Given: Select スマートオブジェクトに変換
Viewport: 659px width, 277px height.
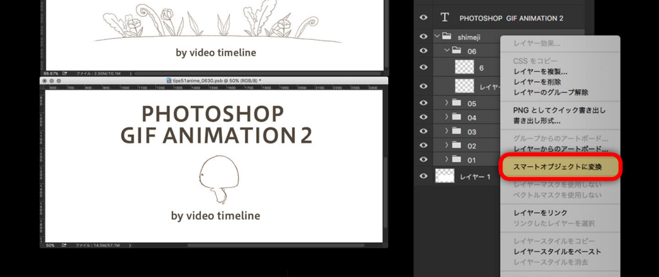Looking at the screenshot, I should pos(559,166).
